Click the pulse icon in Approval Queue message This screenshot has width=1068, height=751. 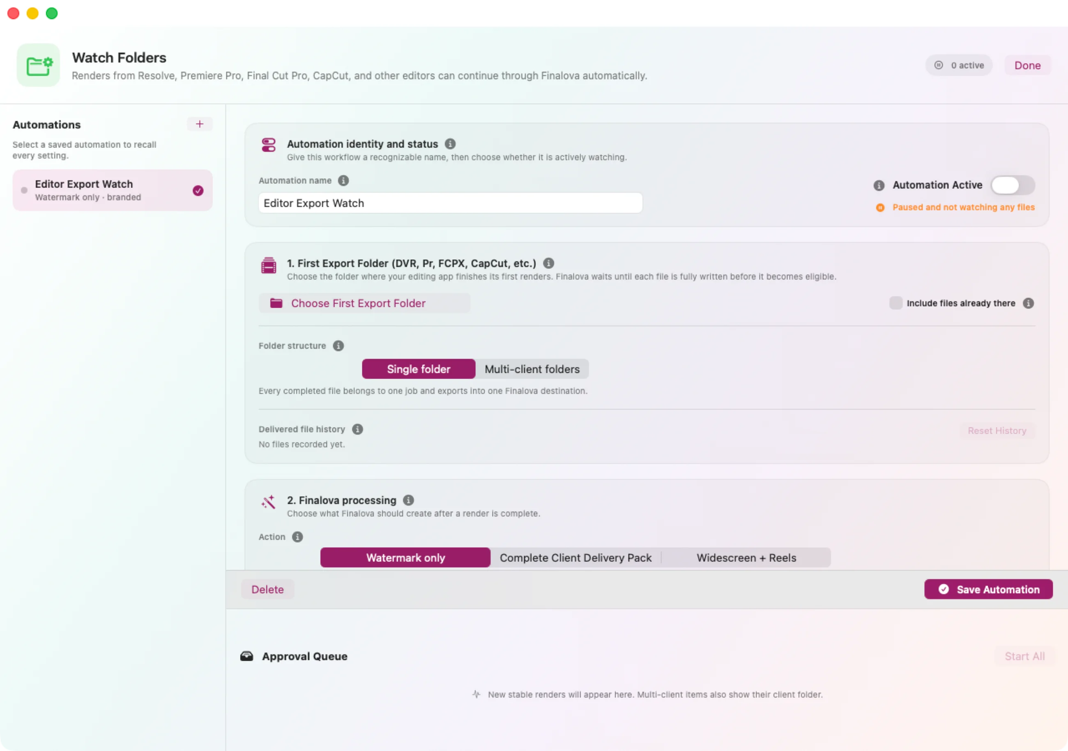(476, 694)
